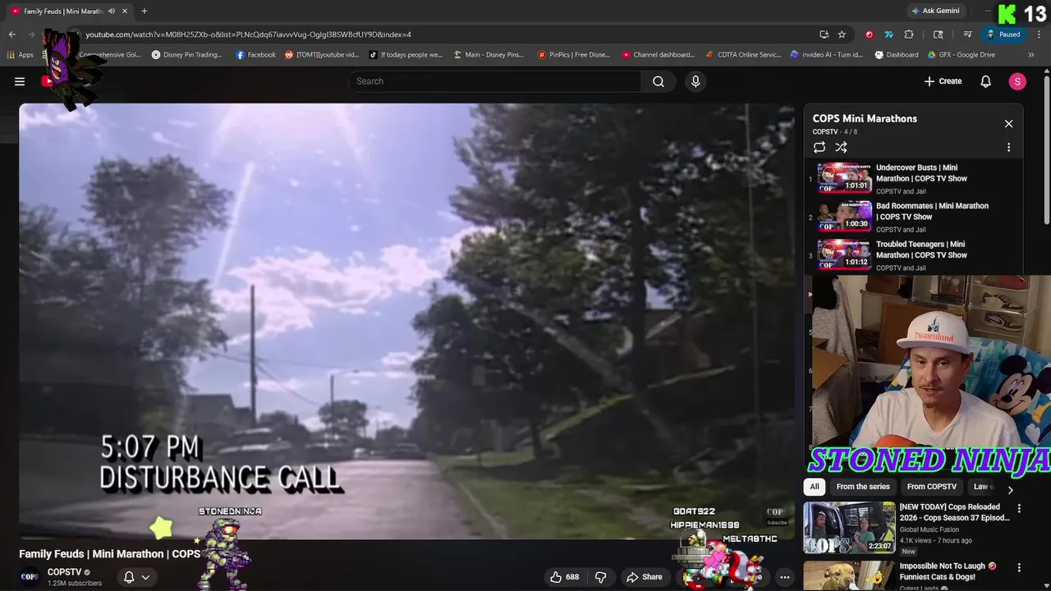The width and height of the screenshot is (1051, 591).
Task: Go back with browser back arrow
Action: [11, 34]
